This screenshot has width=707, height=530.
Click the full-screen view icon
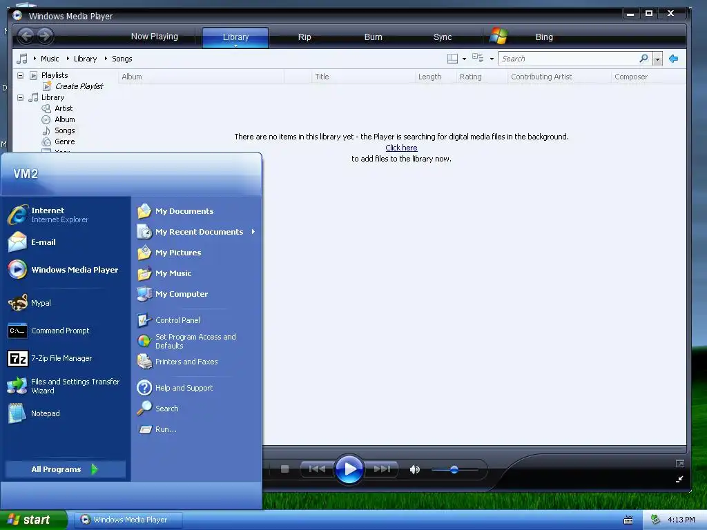click(680, 463)
